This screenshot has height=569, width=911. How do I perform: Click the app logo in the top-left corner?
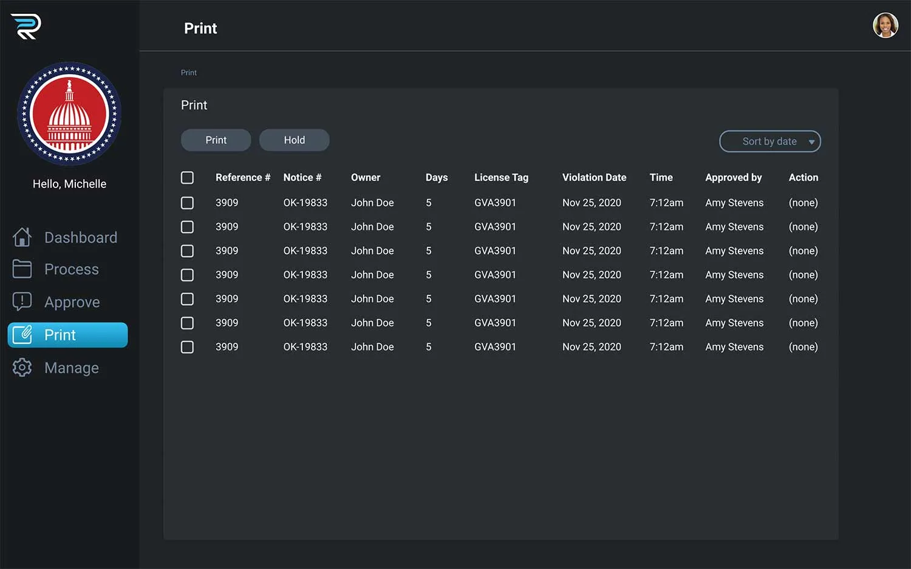tap(26, 27)
